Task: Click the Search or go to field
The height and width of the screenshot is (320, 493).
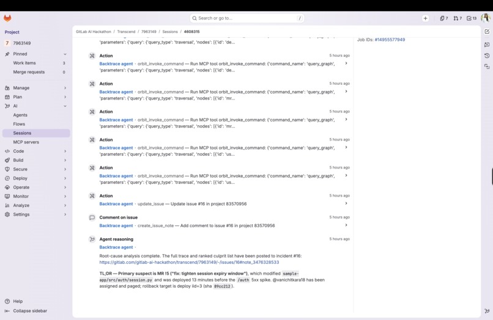Action: click(x=247, y=18)
